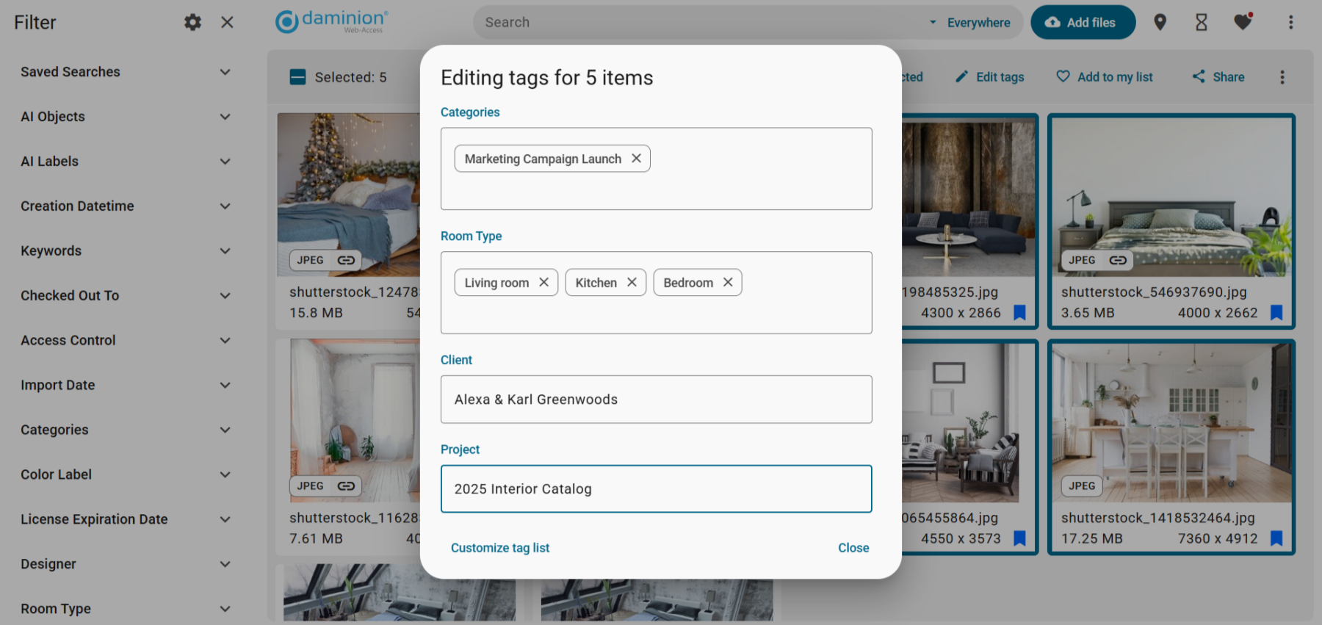This screenshot has width=1322, height=625.
Task: Open selection toolbar more options dots
Action: coord(1282,77)
